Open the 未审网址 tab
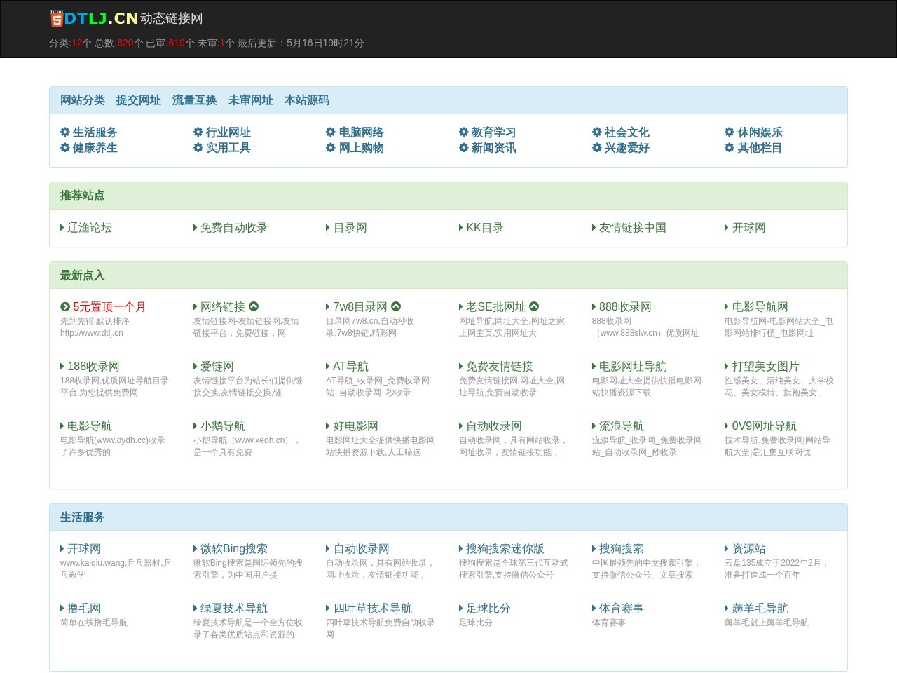The width and height of the screenshot is (897, 673). (x=251, y=100)
